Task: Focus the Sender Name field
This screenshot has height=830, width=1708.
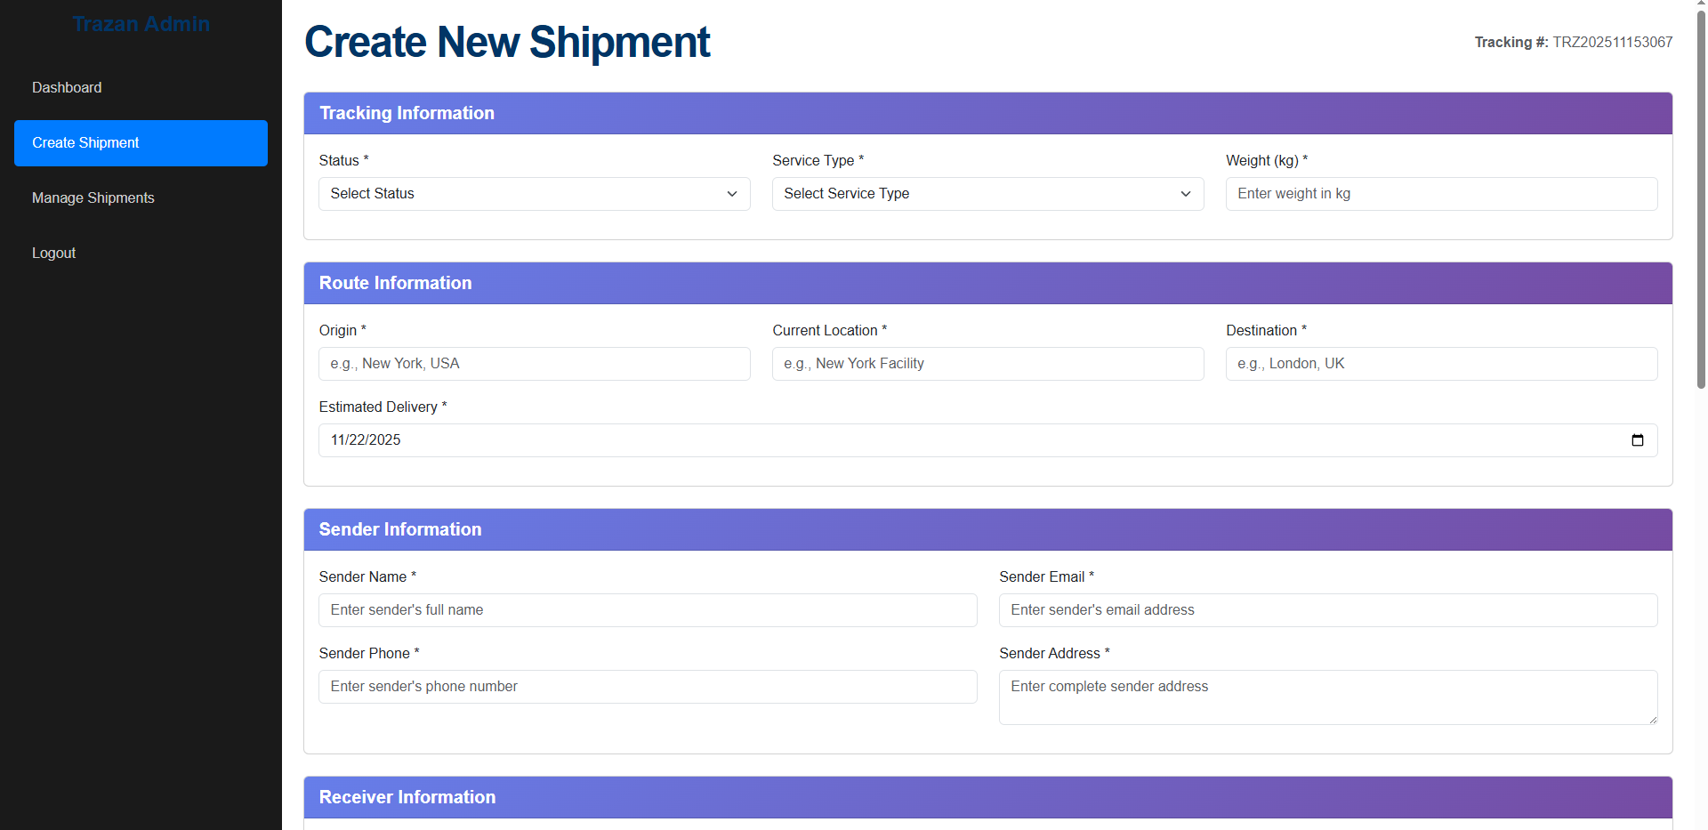Action: pos(648,610)
